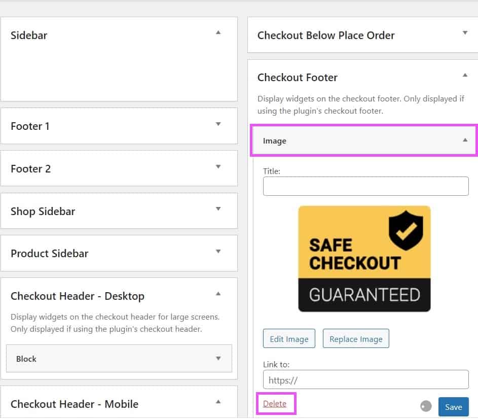
Task: Expand the Footer 1 widget area
Action: (x=218, y=124)
